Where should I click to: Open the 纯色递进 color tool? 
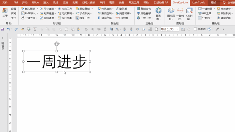point(106,9)
